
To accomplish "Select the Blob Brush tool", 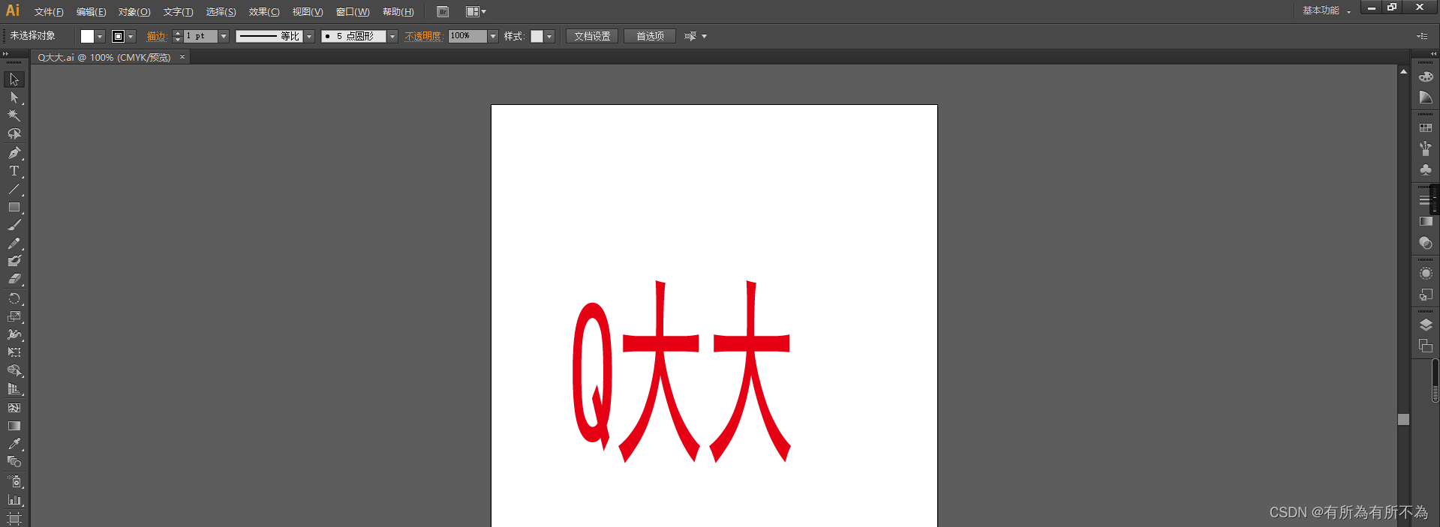I will 14,261.
